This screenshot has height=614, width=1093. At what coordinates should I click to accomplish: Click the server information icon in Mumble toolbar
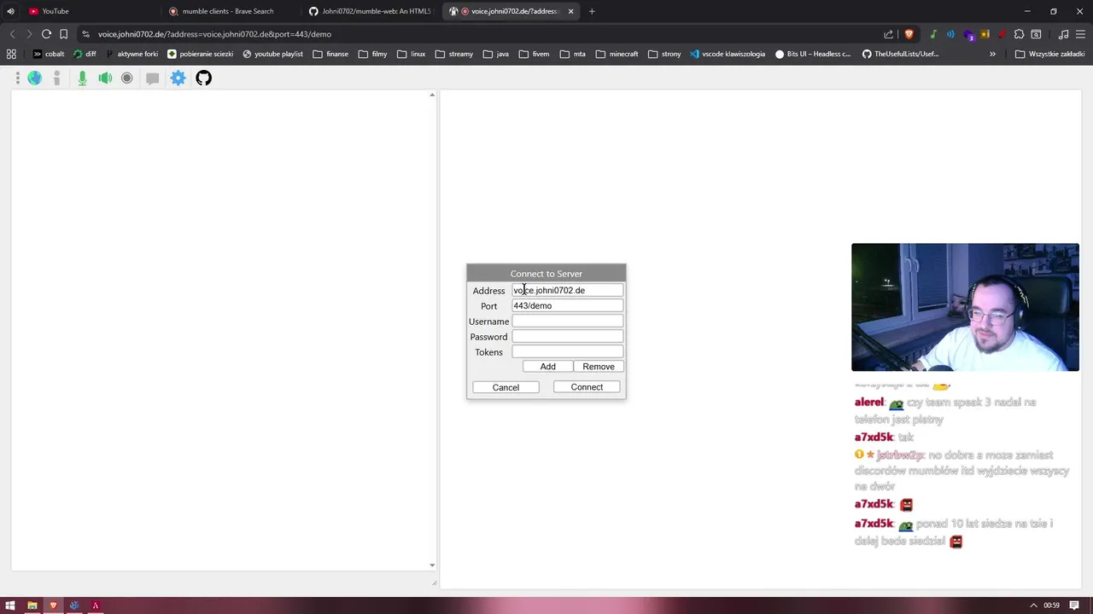coord(57,78)
